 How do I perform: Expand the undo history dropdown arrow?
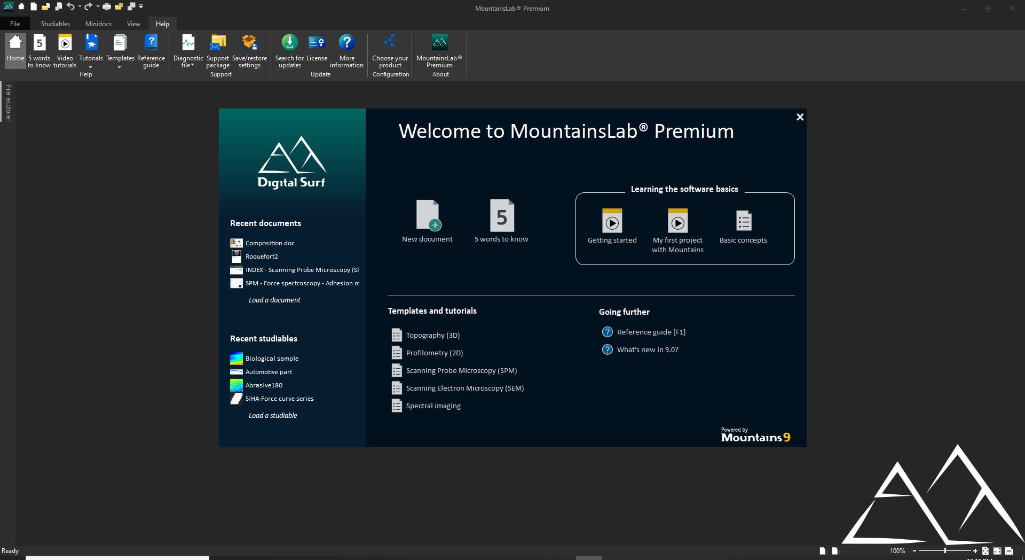click(x=80, y=7)
